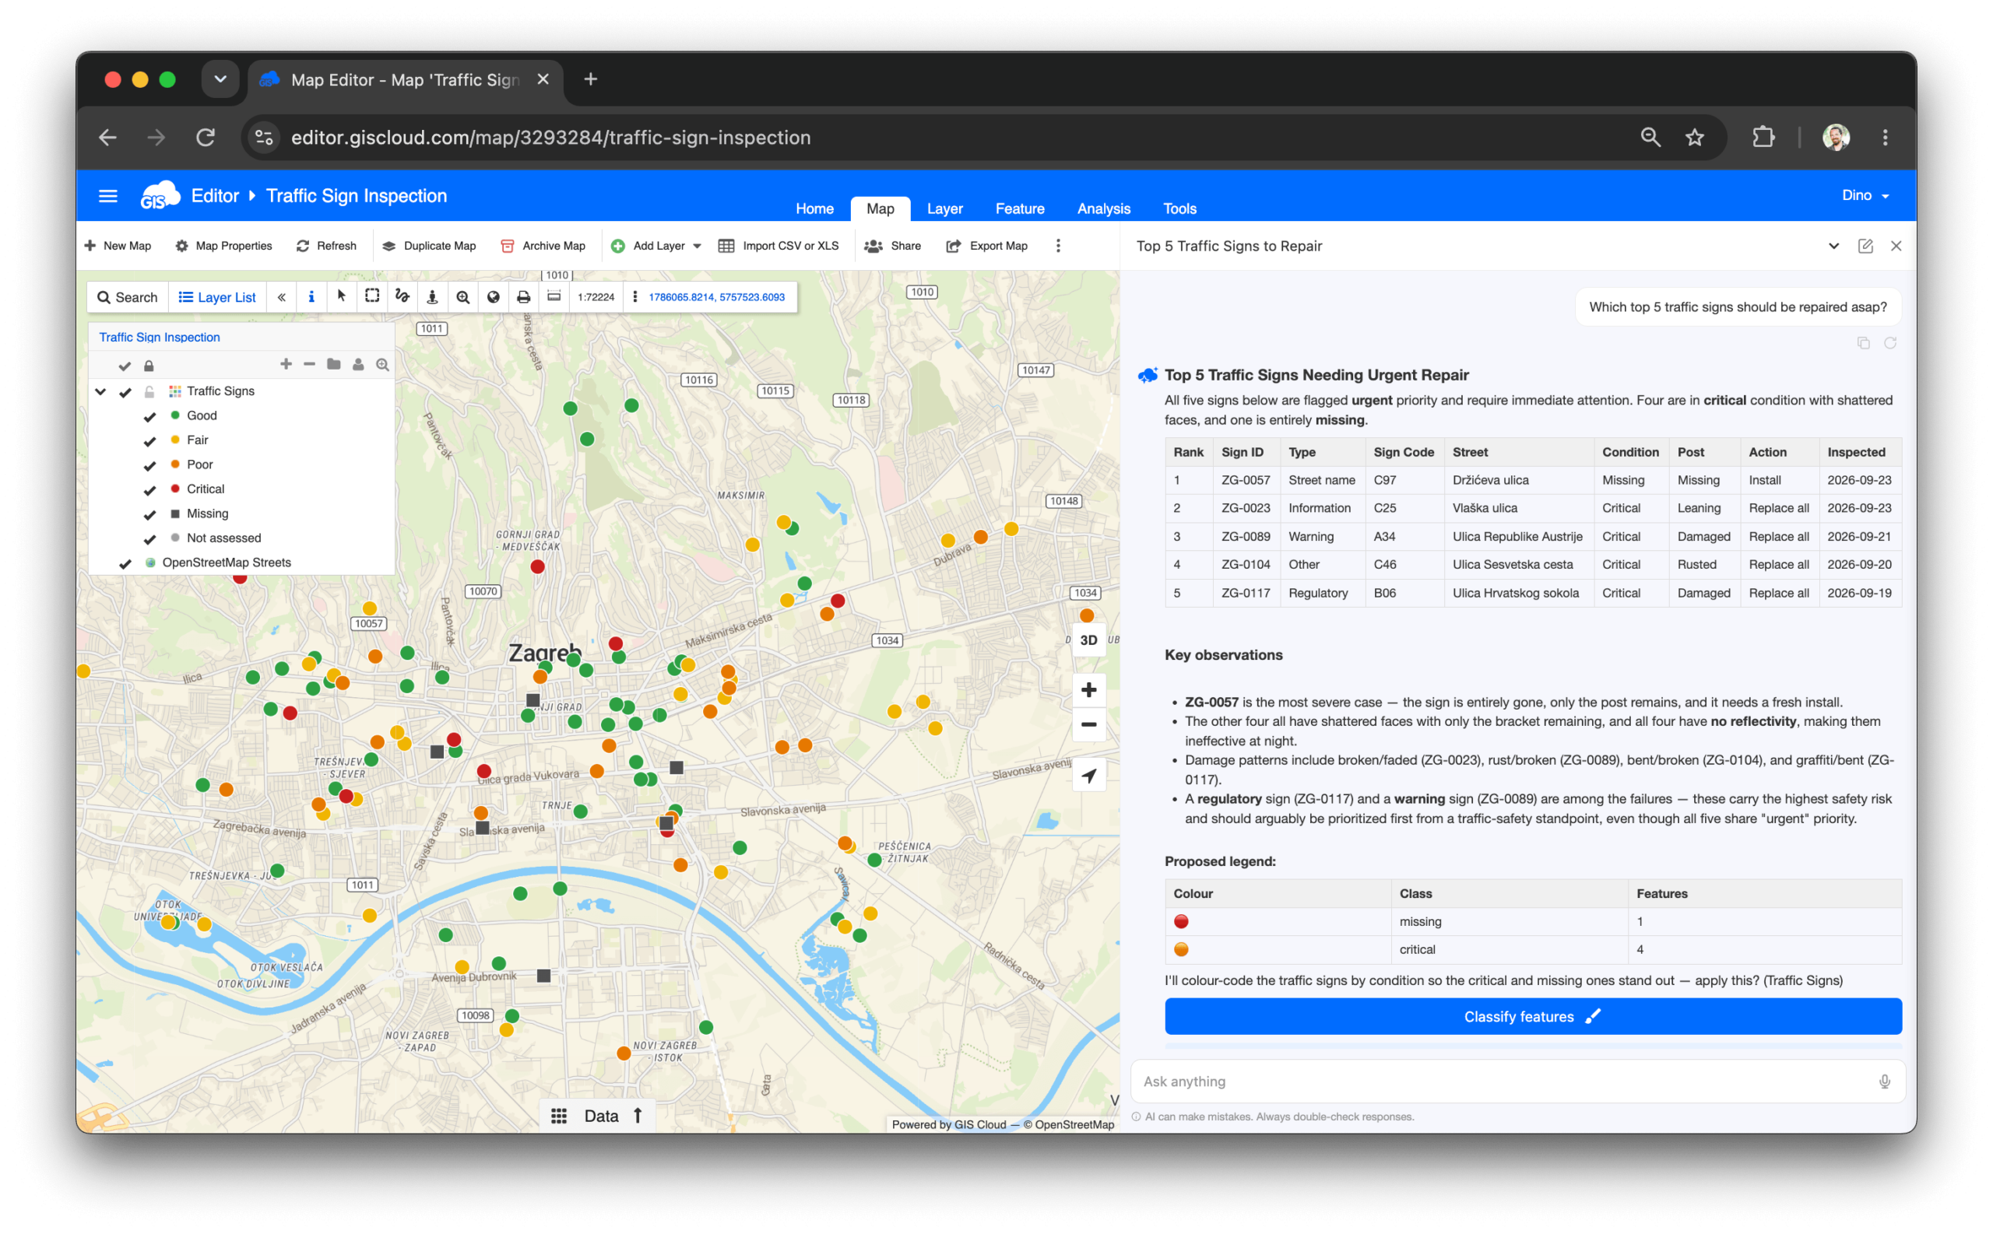Select the feature info tool
1993x1234 pixels.
(x=311, y=297)
